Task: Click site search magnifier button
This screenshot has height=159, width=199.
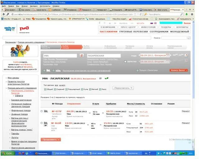Action: click(x=189, y=38)
